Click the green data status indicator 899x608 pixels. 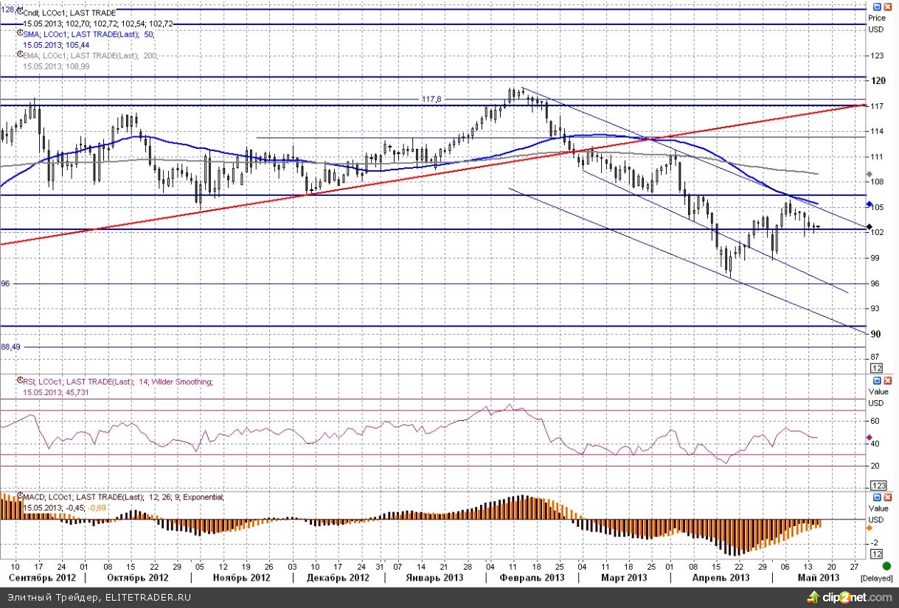[x=886, y=566]
